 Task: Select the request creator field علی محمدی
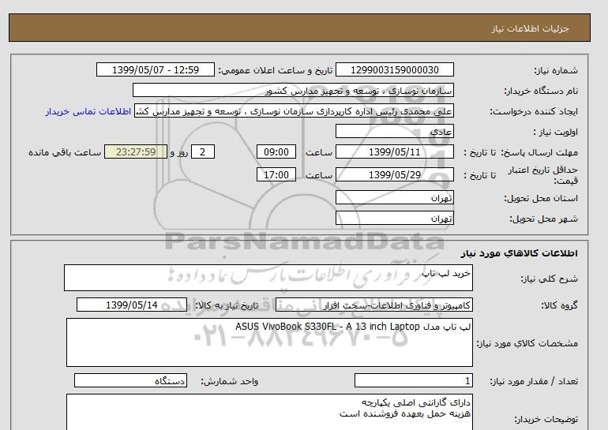coord(294,111)
